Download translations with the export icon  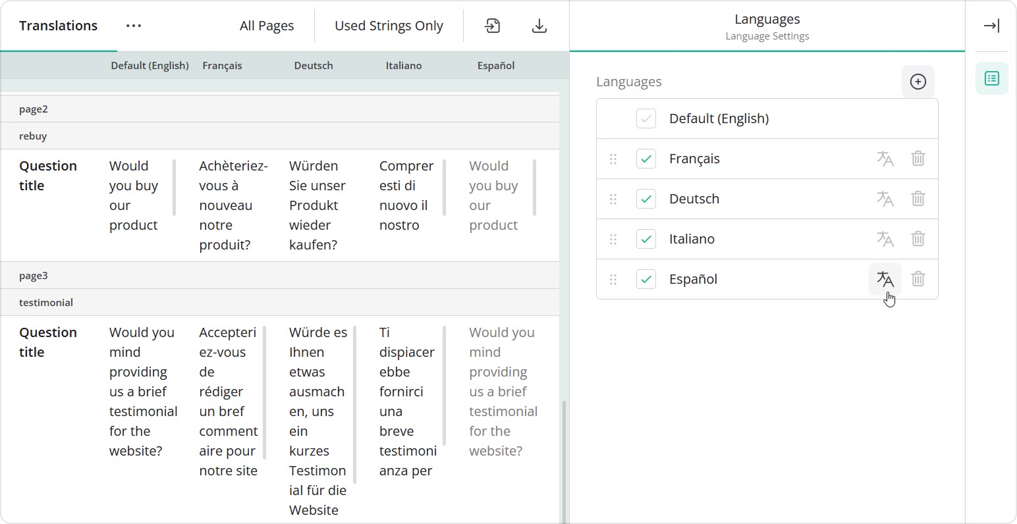pos(539,26)
